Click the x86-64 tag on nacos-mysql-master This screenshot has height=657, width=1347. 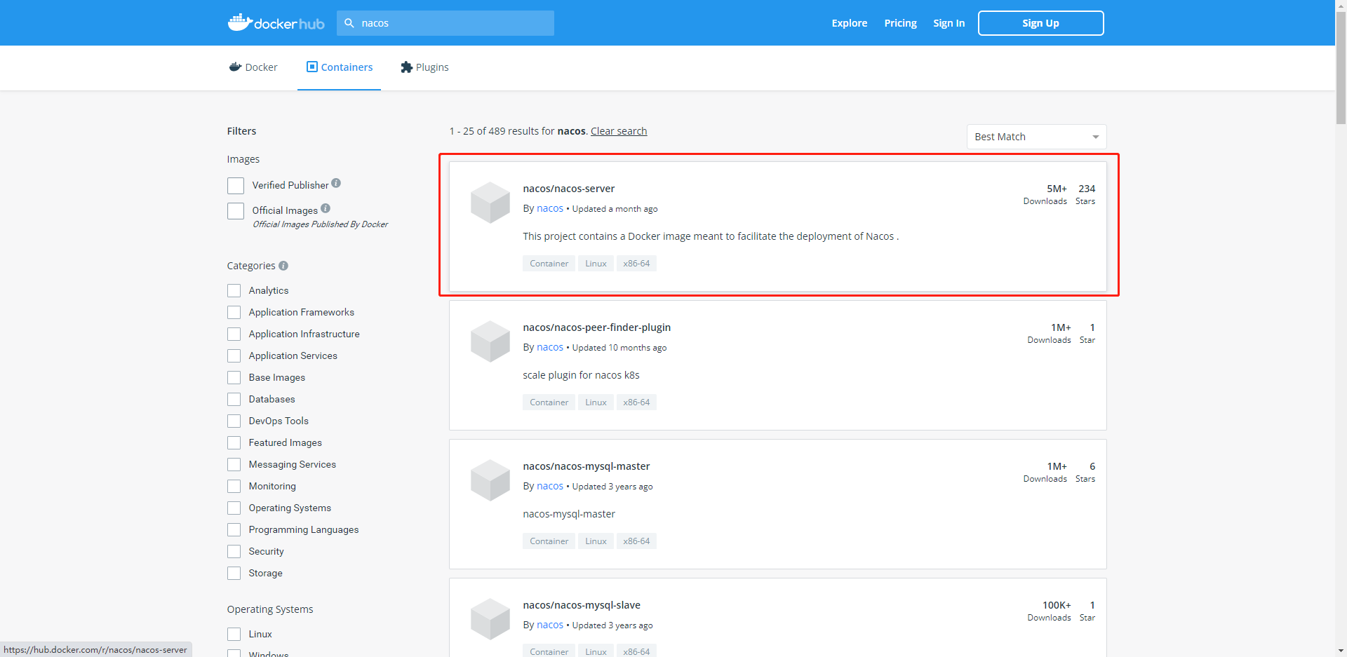click(x=636, y=541)
